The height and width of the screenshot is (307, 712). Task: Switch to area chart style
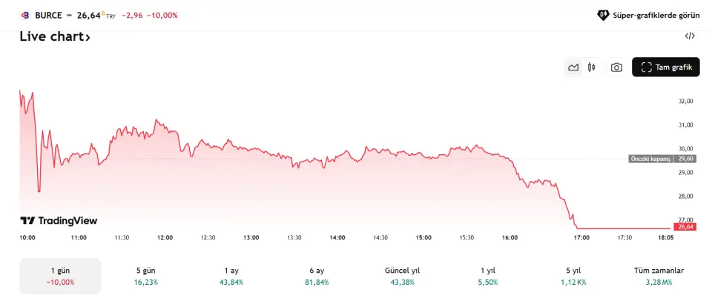573,67
